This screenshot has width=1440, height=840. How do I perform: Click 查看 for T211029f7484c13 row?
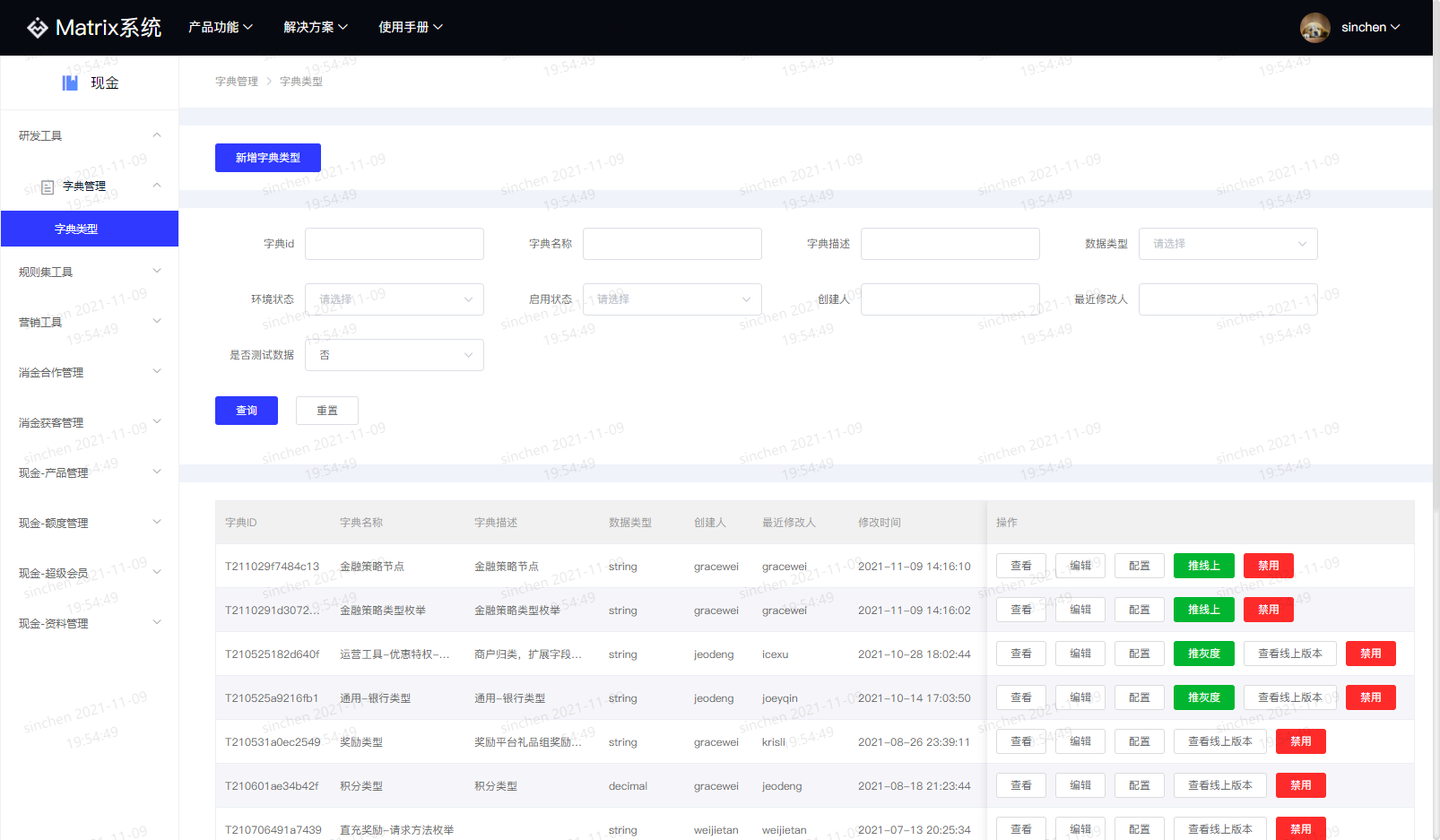1021,566
